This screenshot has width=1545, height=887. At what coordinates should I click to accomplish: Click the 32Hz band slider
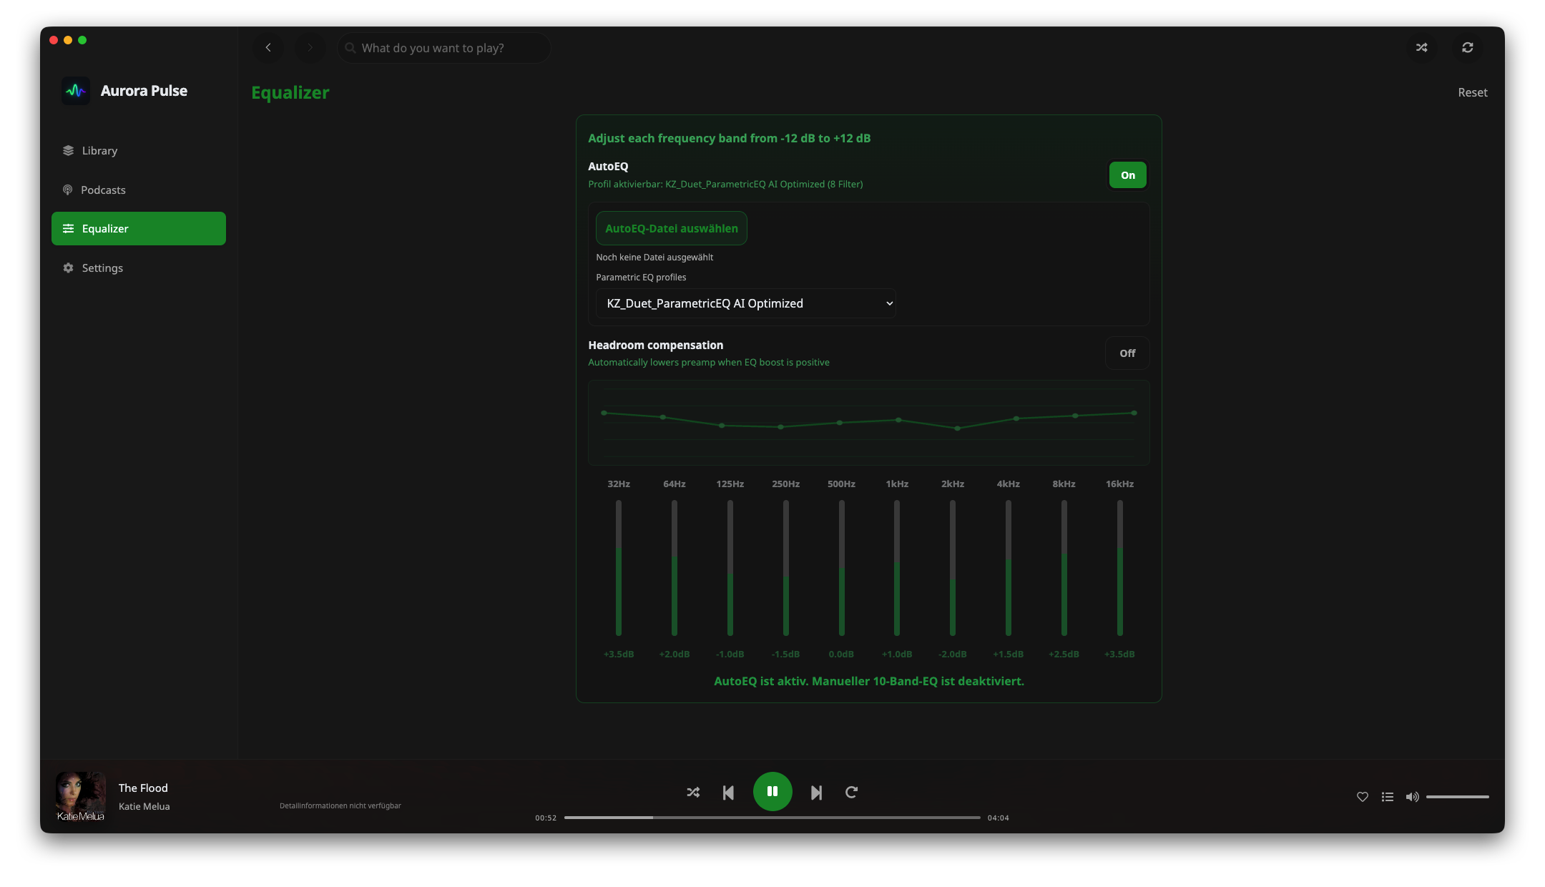point(619,568)
